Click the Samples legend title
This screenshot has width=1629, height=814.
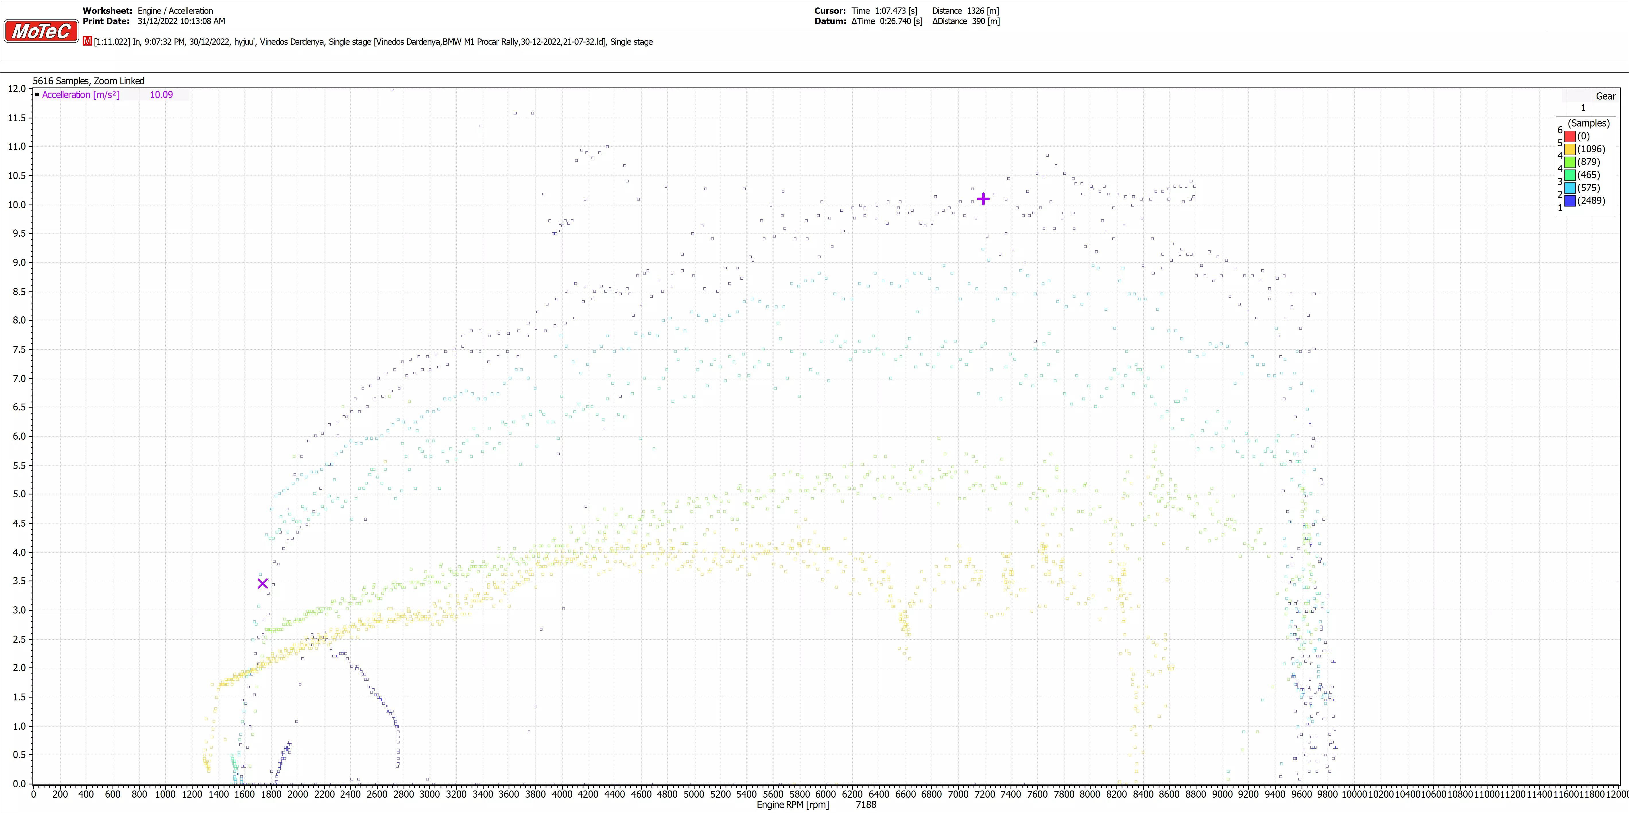click(x=1589, y=123)
